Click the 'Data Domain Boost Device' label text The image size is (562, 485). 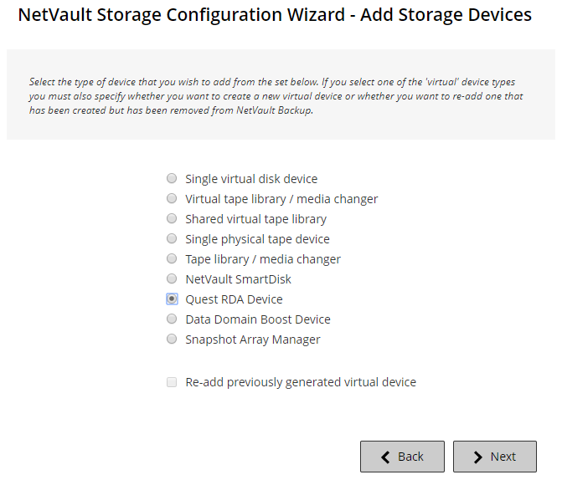(258, 319)
